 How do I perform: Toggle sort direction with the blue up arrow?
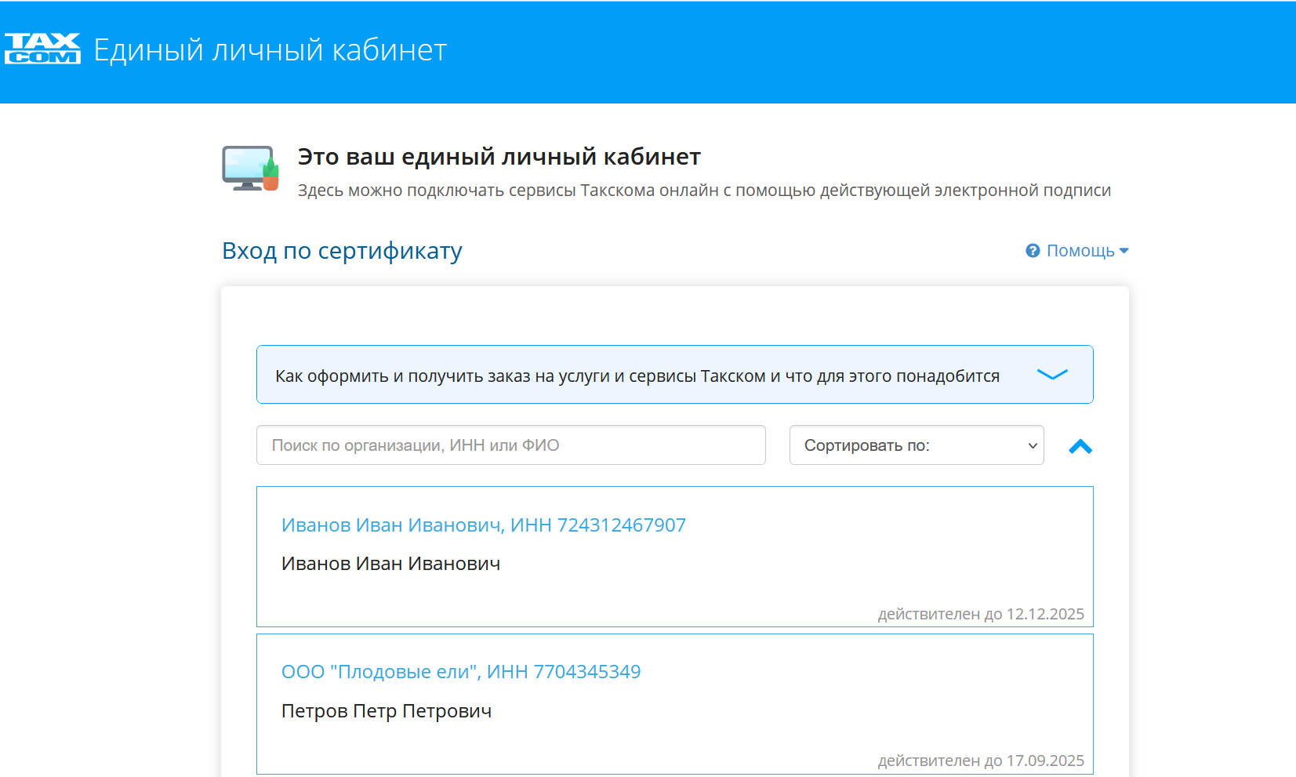click(x=1080, y=446)
